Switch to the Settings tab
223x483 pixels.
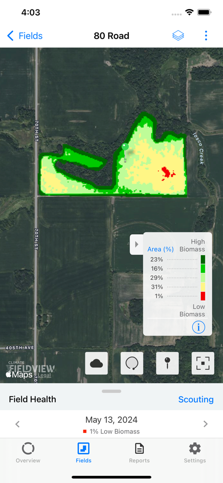[x=195, y=453]
